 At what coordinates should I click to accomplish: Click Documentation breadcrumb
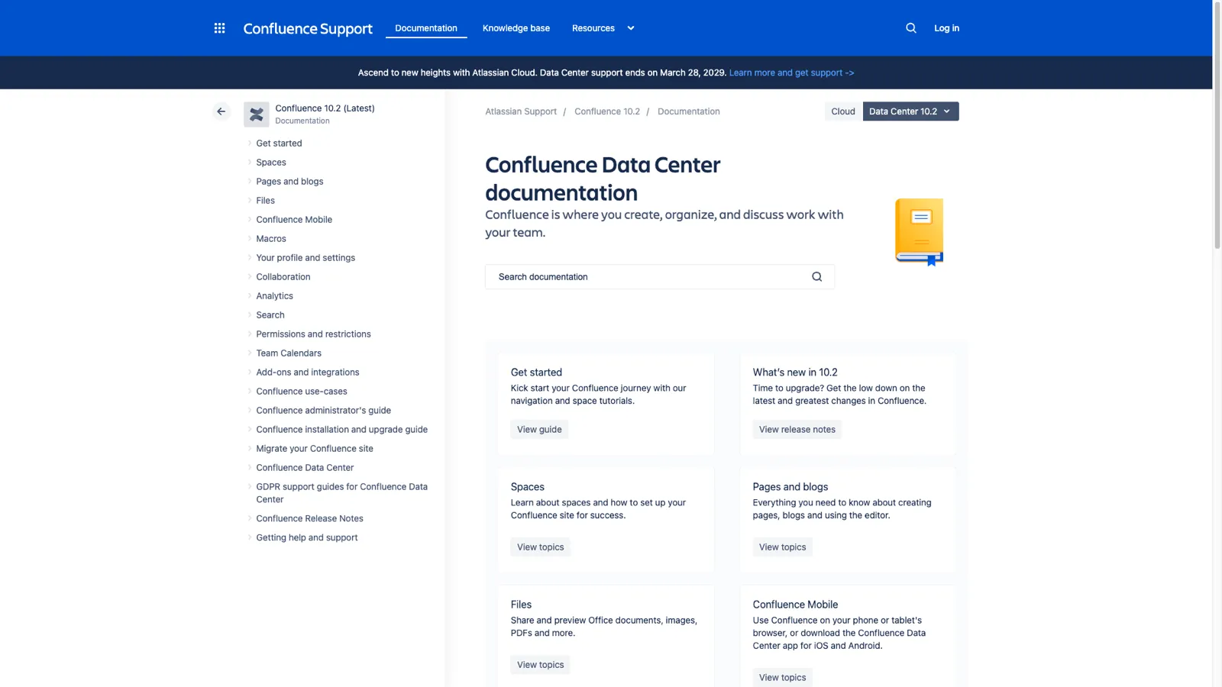(688, 111)
